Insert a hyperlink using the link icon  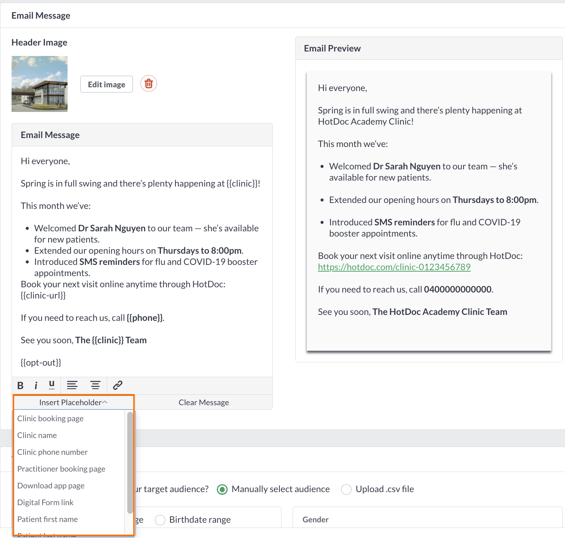118,385
